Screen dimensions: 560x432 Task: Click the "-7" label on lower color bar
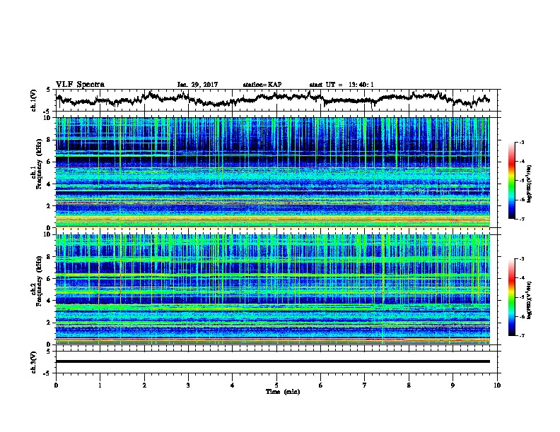tap(522, 335)
